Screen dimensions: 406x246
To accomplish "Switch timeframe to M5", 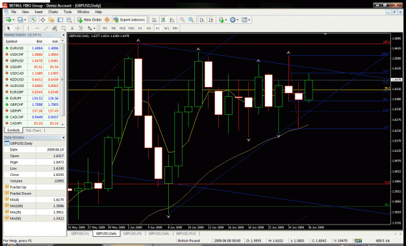I will click(114, 28).
